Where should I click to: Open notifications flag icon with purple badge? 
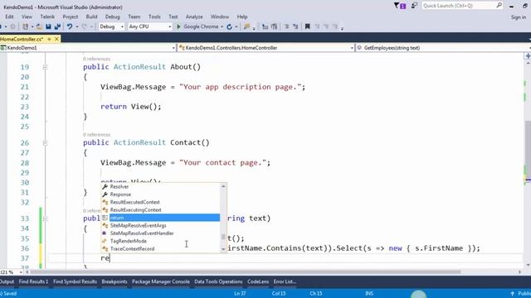(400, 6)
